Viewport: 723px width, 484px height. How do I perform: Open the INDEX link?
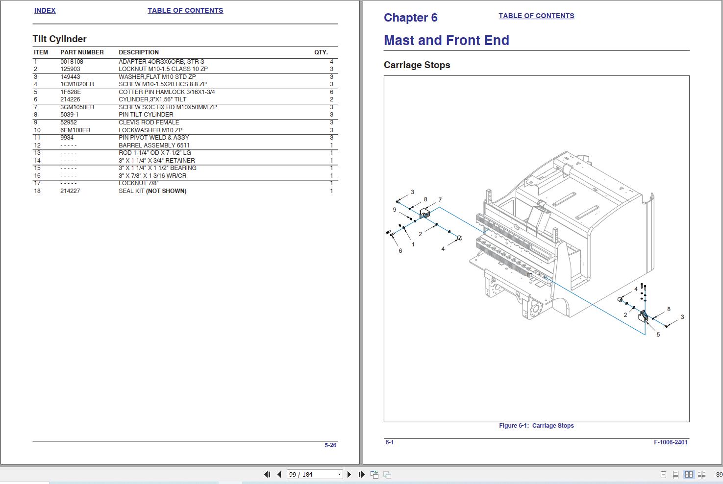[45, 10]
